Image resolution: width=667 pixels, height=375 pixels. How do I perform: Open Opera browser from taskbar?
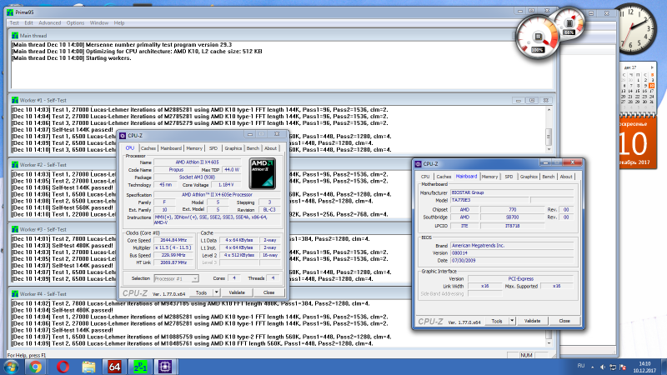(63, 367)
